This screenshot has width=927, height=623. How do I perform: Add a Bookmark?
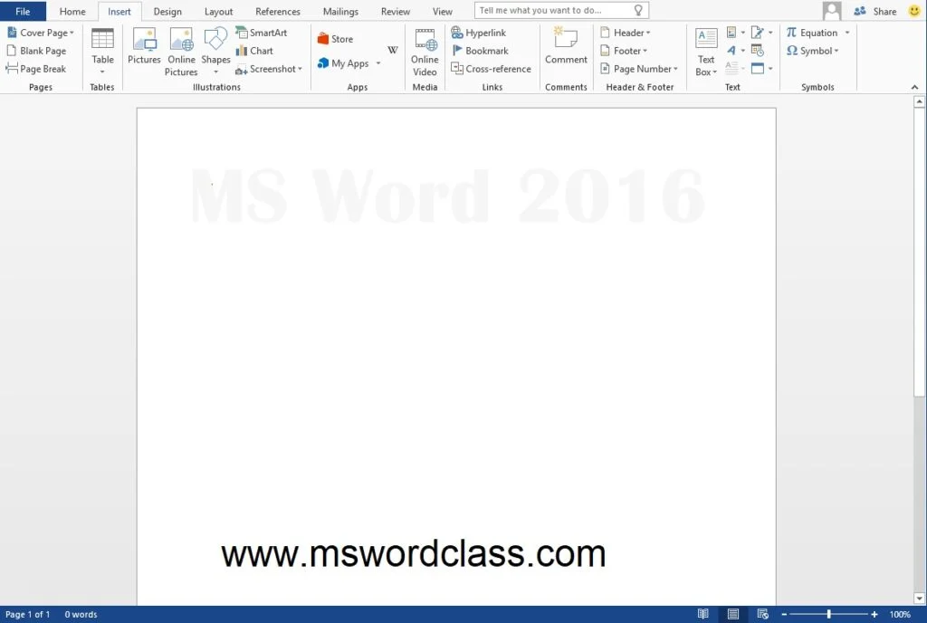[x=480, y=51]
